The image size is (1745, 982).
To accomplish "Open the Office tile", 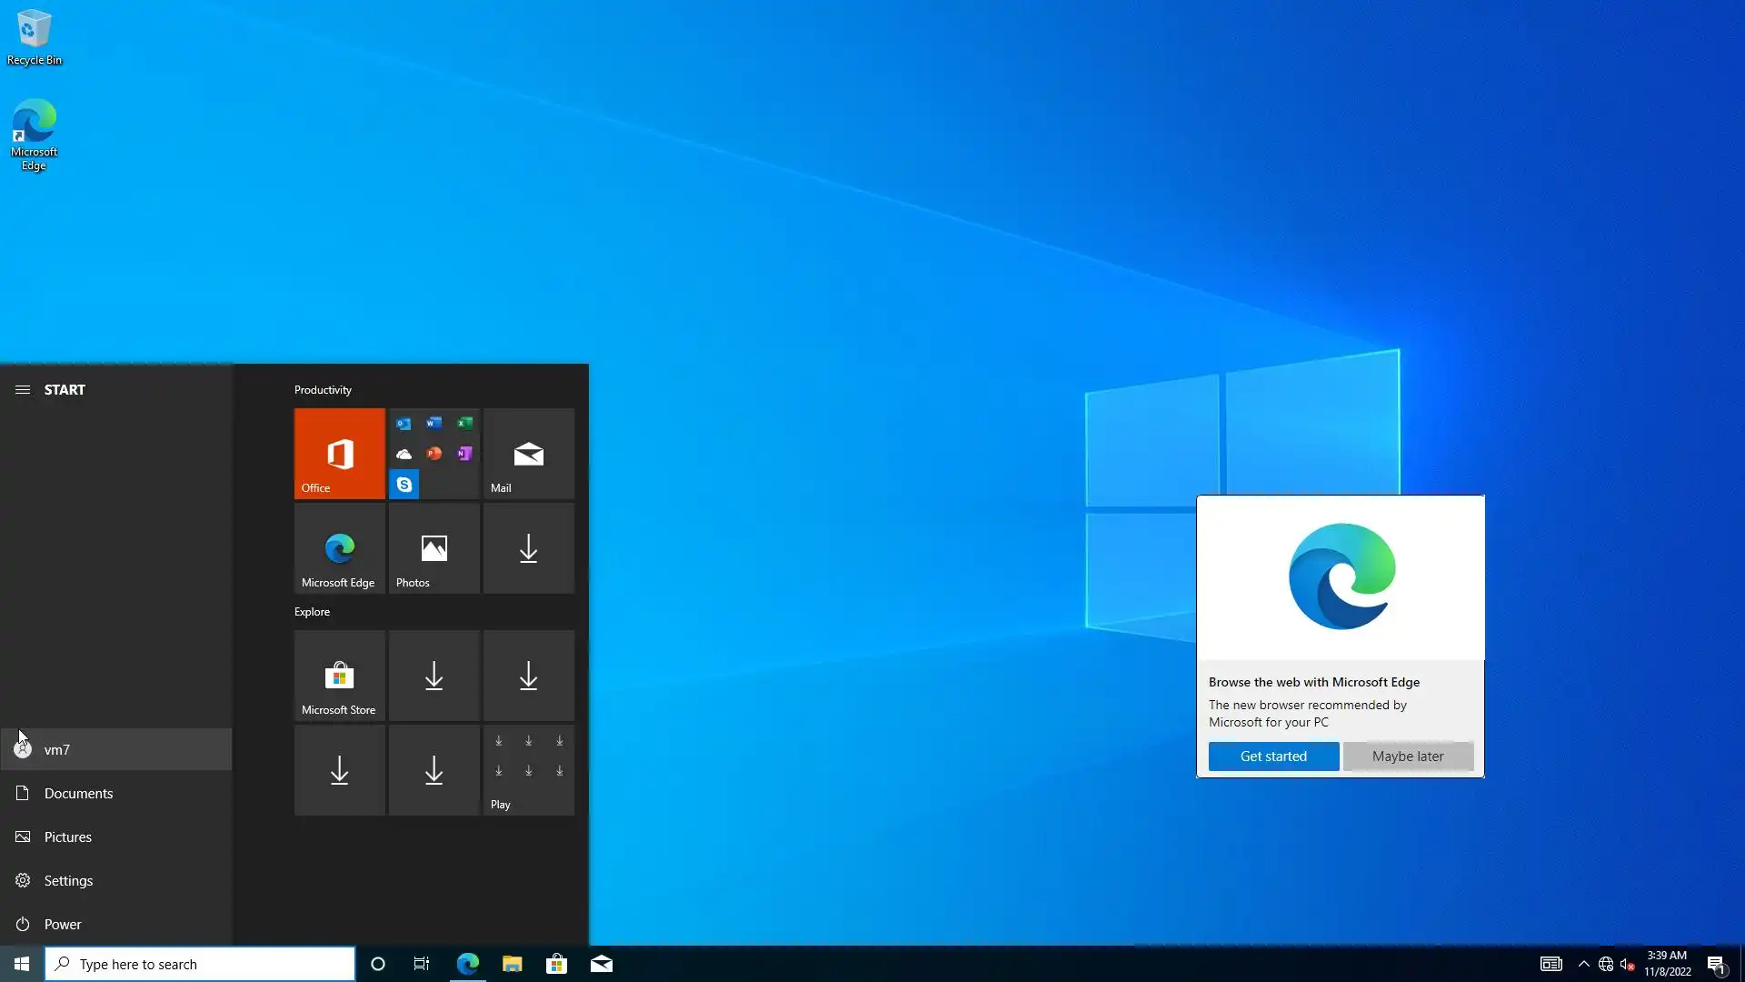I will [339, 453].
